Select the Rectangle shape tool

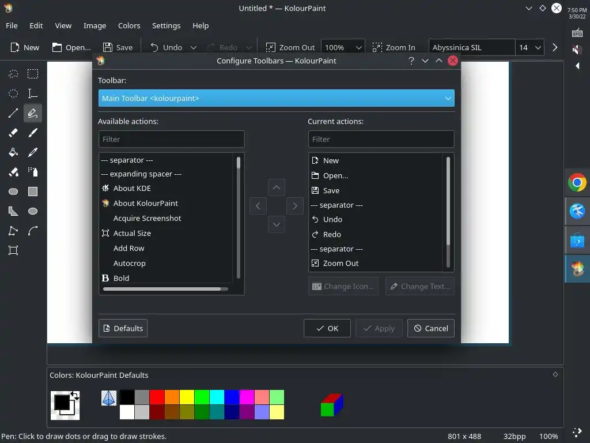(x=33, y=192)
